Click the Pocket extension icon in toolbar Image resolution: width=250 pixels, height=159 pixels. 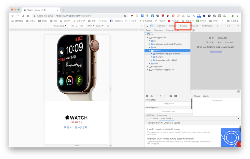158,16
